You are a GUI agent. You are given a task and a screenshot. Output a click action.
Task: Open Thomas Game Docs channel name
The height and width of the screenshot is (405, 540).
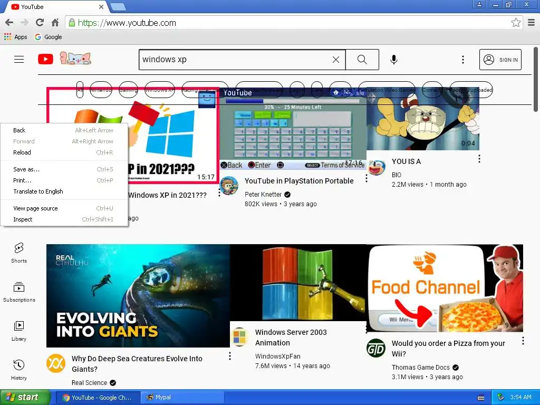[420, 367]
